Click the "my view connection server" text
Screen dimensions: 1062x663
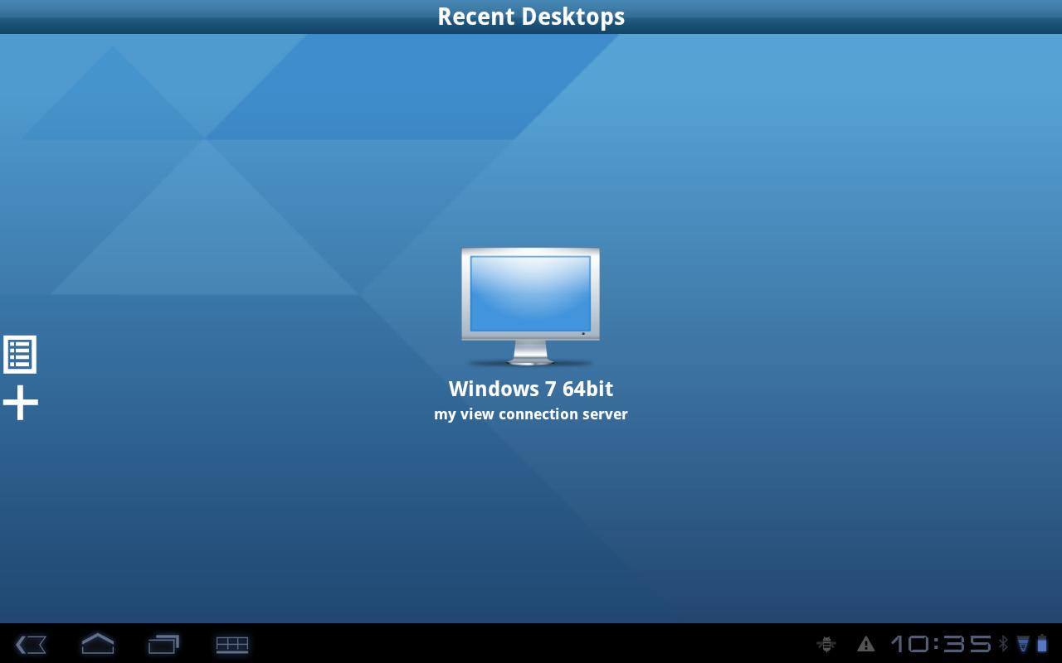(531, 414)
